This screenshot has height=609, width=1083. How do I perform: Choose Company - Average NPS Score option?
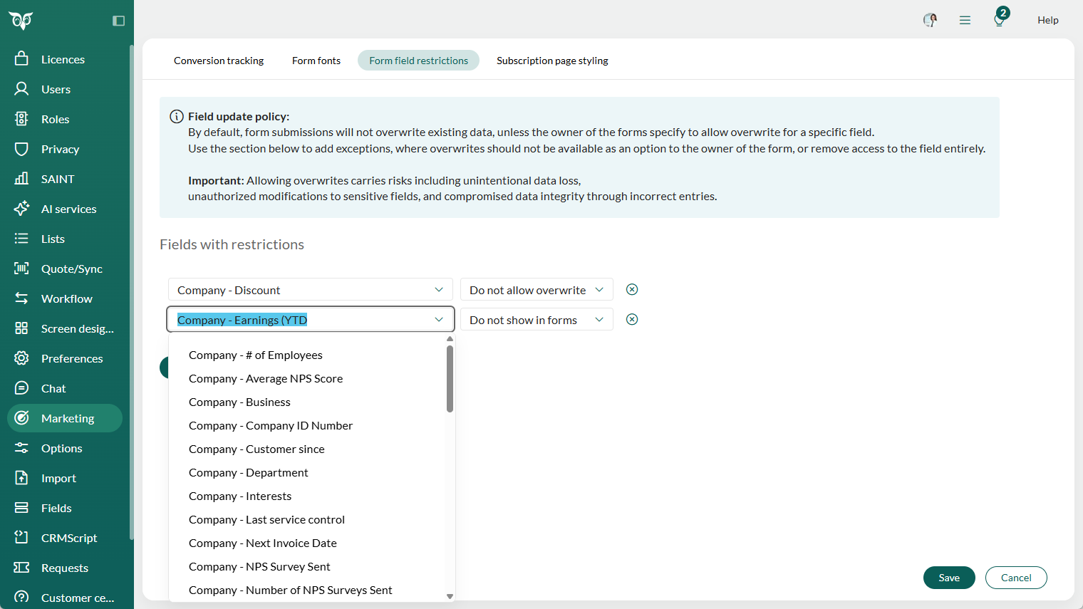(x=307, y=378)
